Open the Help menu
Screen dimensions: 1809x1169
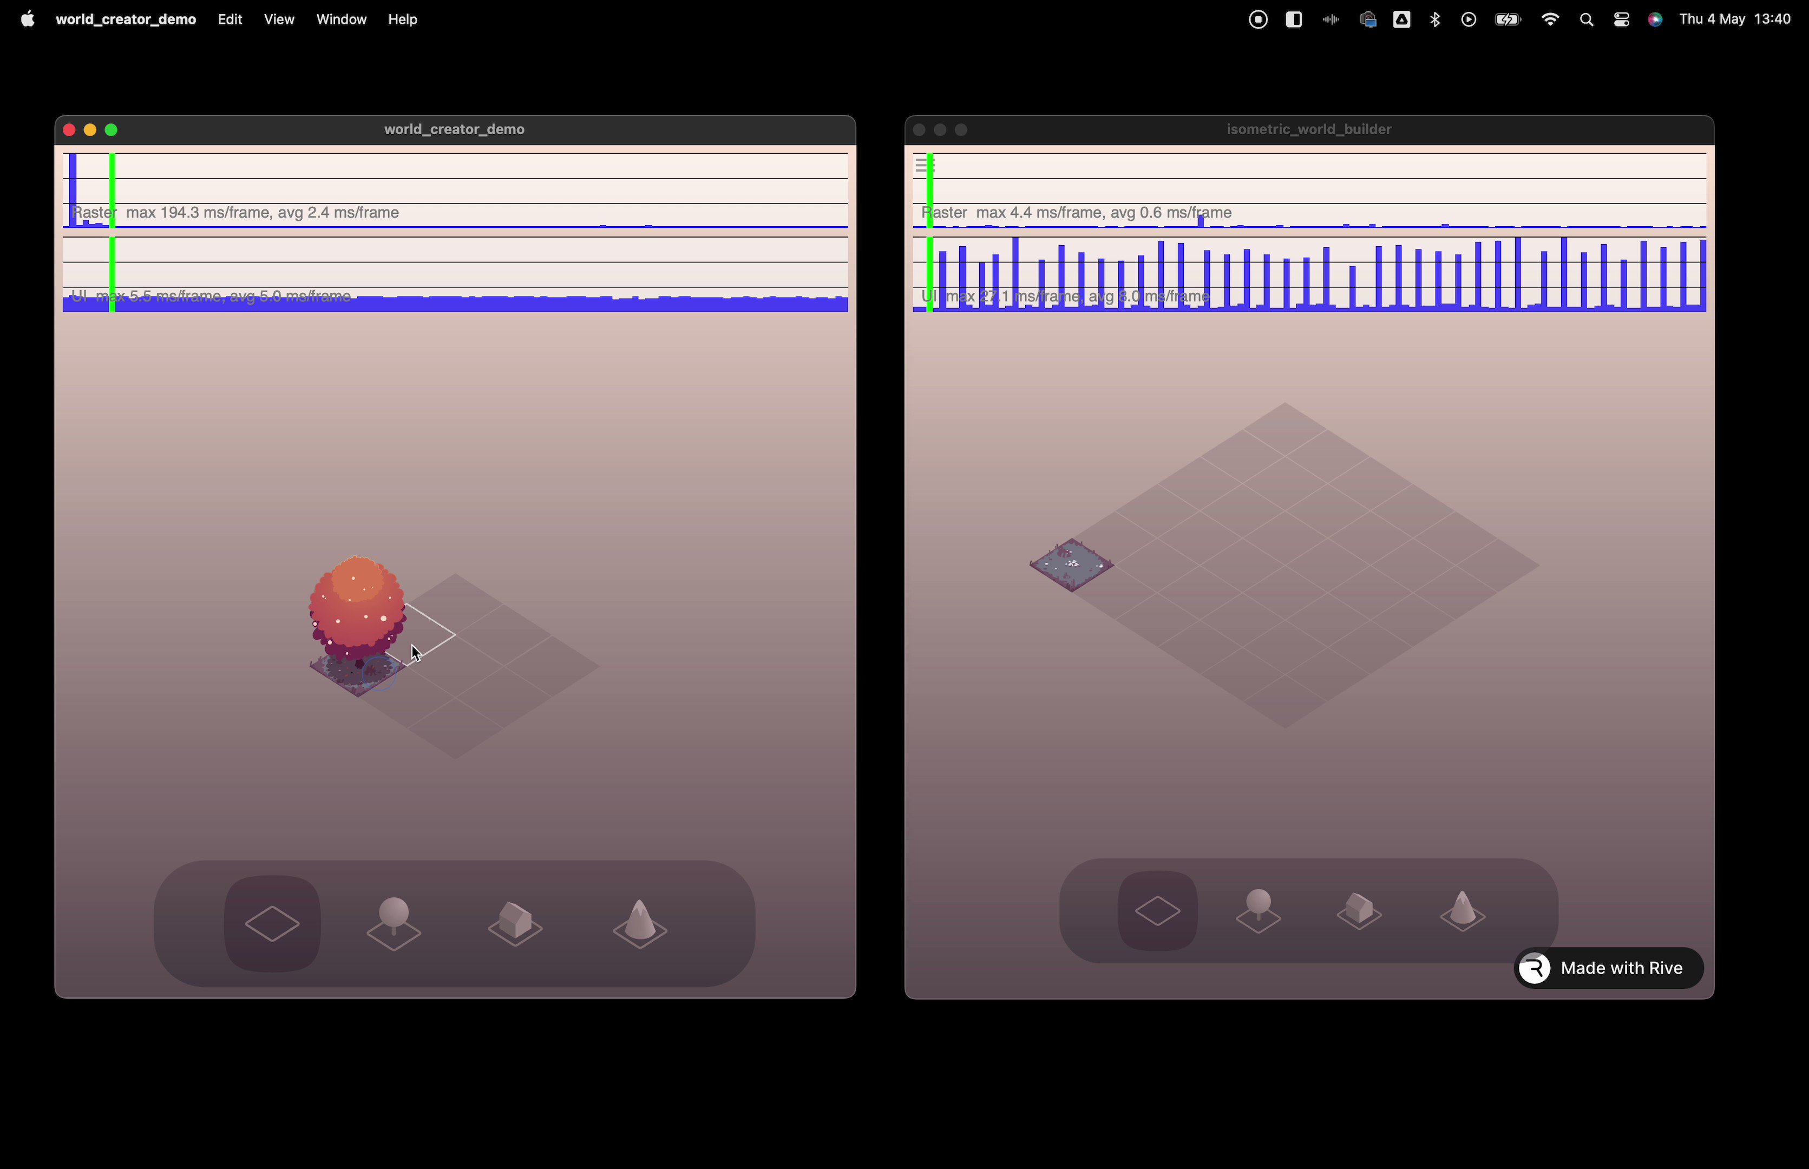[402, 19]
